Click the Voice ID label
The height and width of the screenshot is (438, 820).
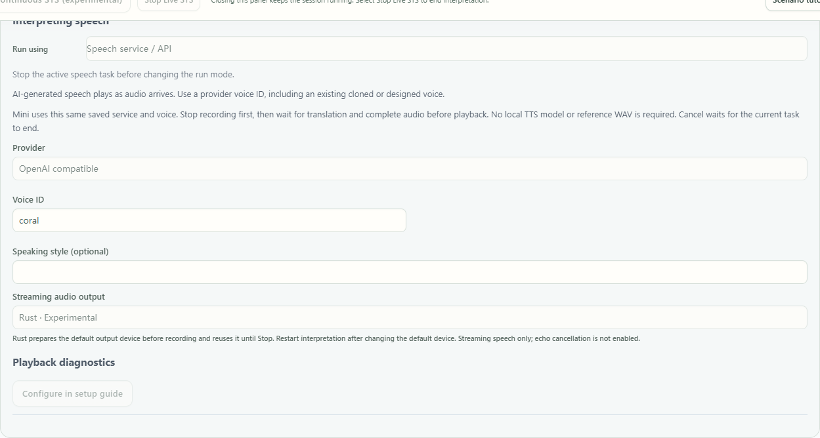coord(28,200)
